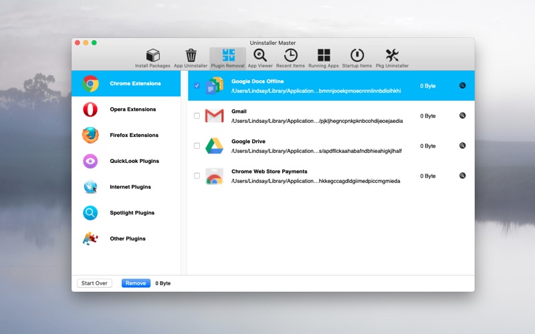Reveal Google Docs Offline in Finder magnifier
Image resolution: width=535 pixels, height=334 pixels.
pyautogui.click(x=462, y=86)
